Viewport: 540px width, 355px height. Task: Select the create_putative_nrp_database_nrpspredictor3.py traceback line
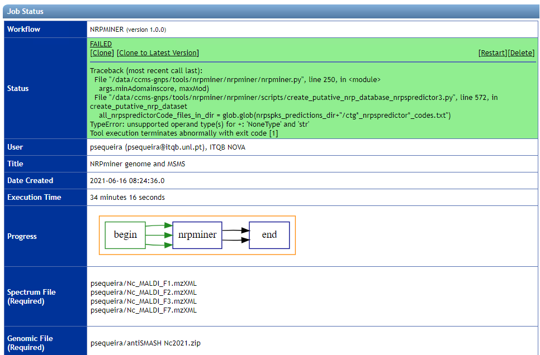pyautogui.click(x=296, y=98)
